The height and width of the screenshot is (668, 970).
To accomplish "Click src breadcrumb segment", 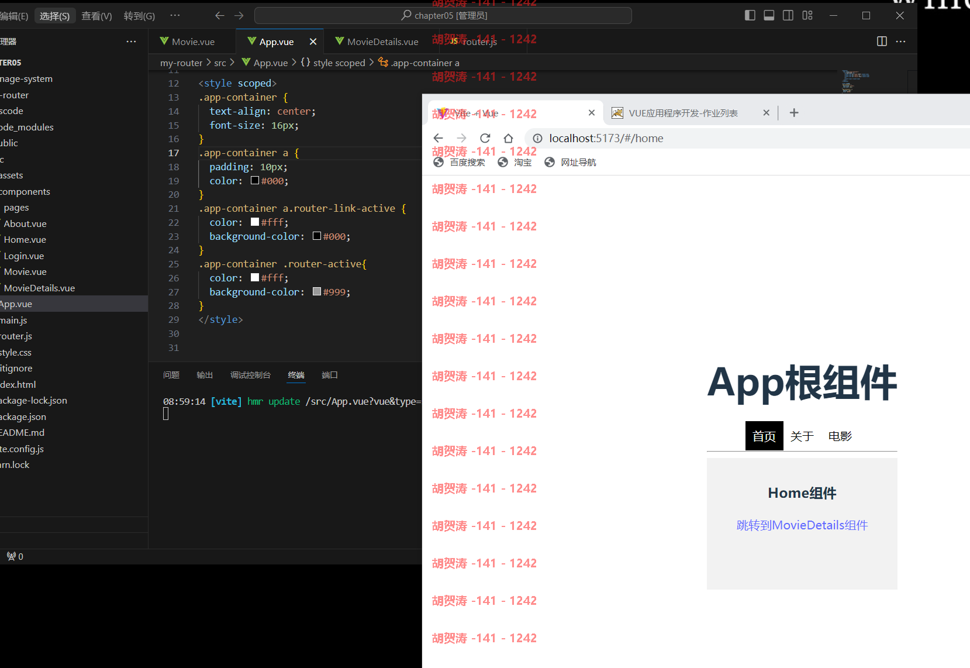I will click(x=220, y=63).
